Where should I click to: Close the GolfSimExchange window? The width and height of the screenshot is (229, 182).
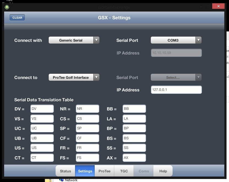218,6
